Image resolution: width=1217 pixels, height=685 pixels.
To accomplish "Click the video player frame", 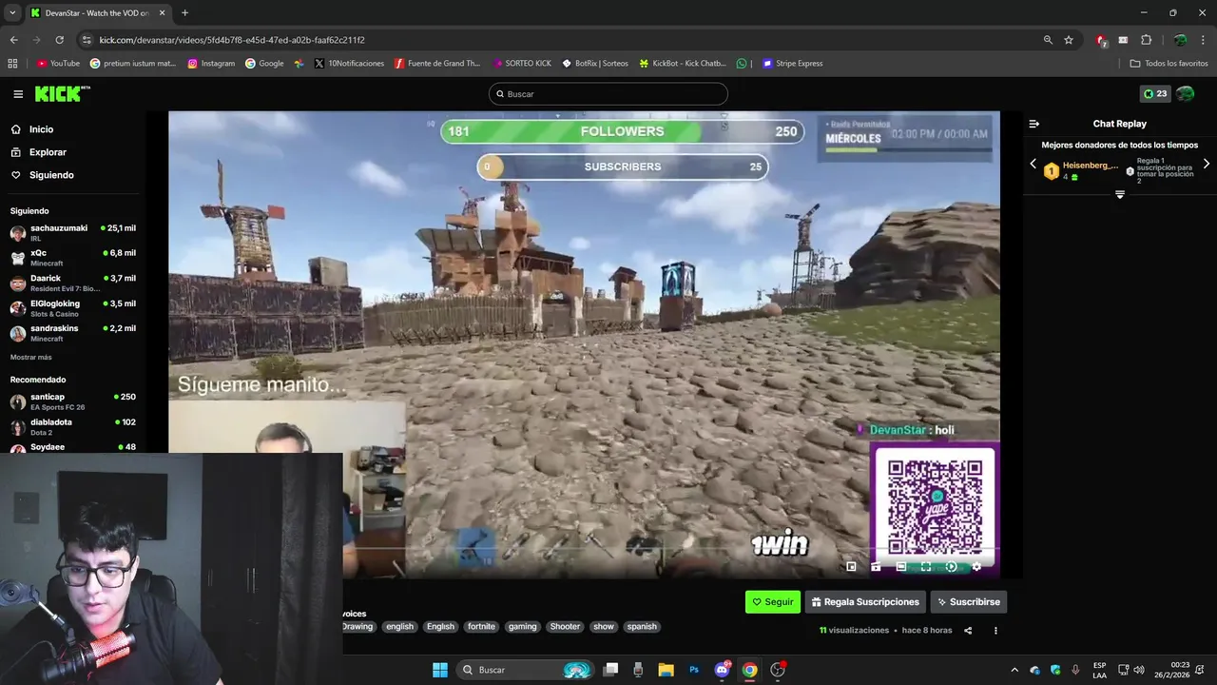I will tap(584, 344).
